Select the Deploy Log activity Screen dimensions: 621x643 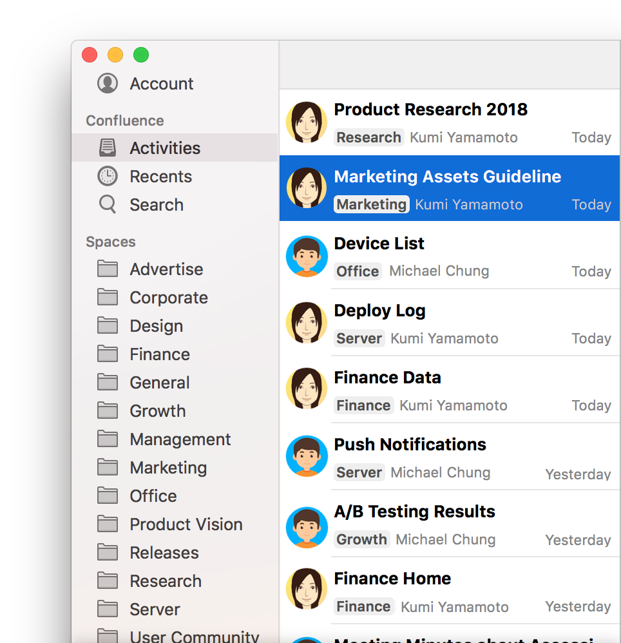tap(379, 311)
